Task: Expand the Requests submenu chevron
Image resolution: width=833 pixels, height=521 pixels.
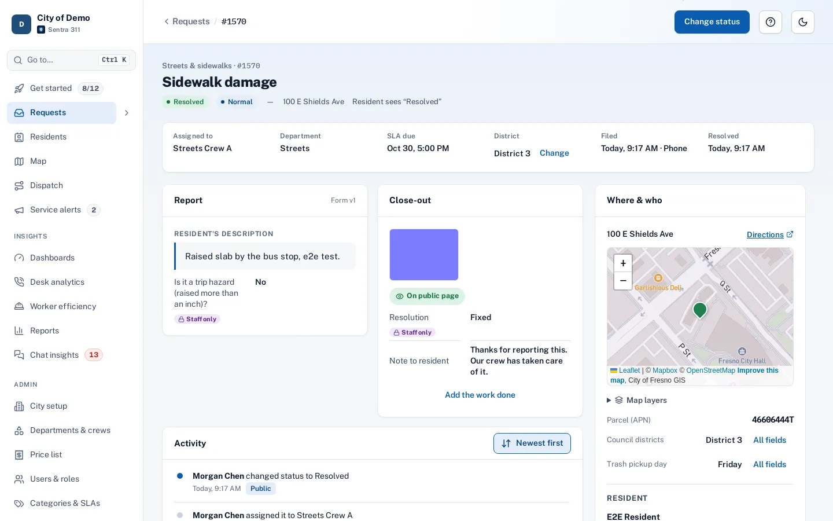Action: coord(127,113)
